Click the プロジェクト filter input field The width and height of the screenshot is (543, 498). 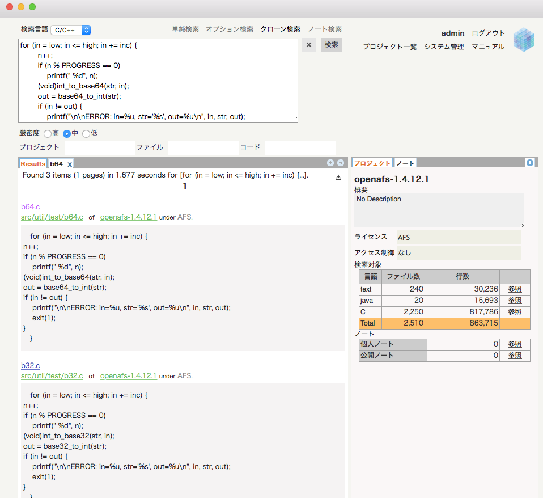pos(99,147)
